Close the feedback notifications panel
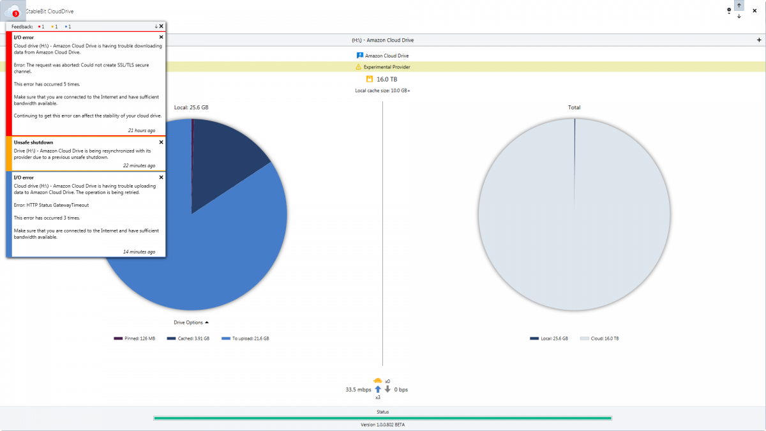 point(161,26)
